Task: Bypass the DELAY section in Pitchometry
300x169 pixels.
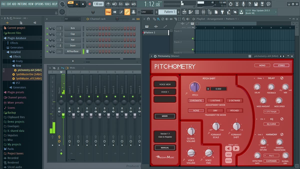Action: coord(282,78)
